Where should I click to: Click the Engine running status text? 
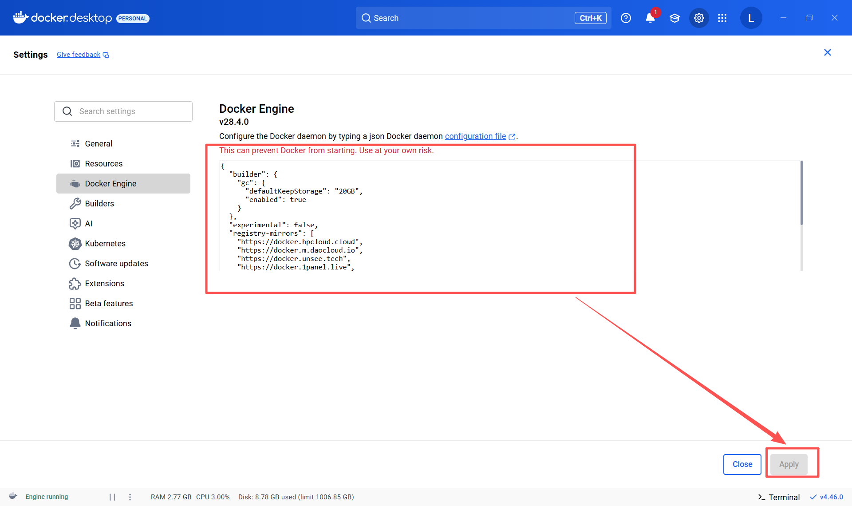click(x=47, y=497)
